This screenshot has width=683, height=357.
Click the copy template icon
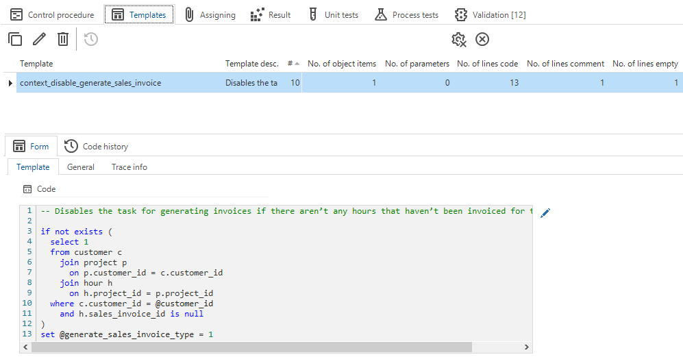click(15, 40)
